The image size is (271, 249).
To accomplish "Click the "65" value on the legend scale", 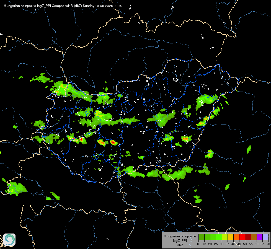I will [262, 244].
